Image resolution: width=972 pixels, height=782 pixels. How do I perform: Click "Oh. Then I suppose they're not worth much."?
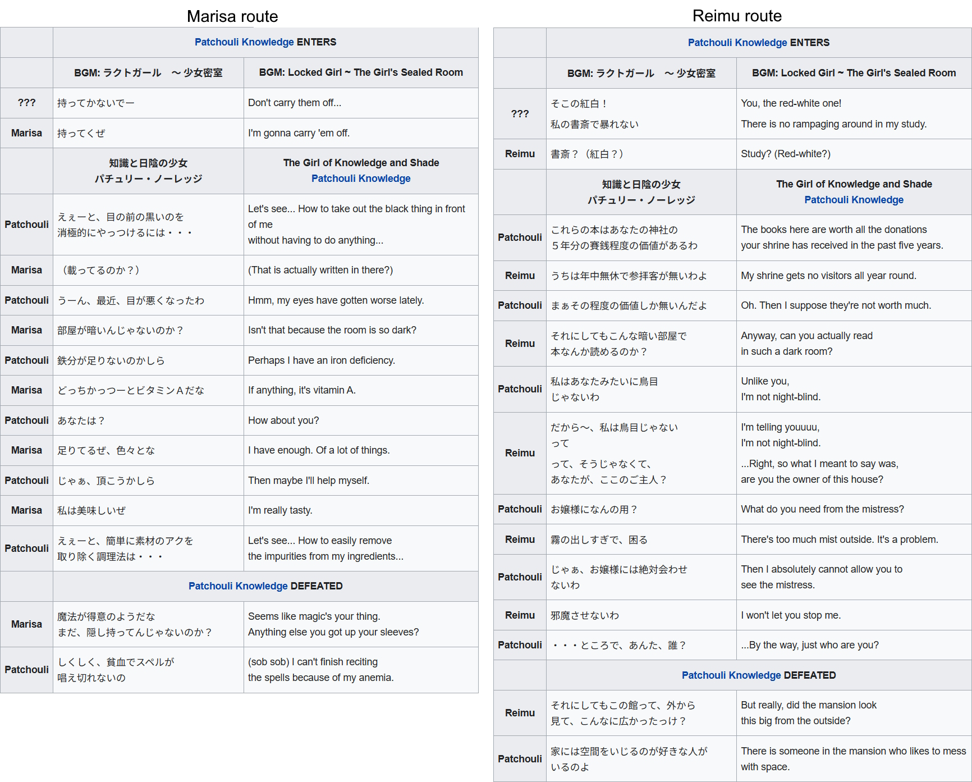click(x=836, y=305)
